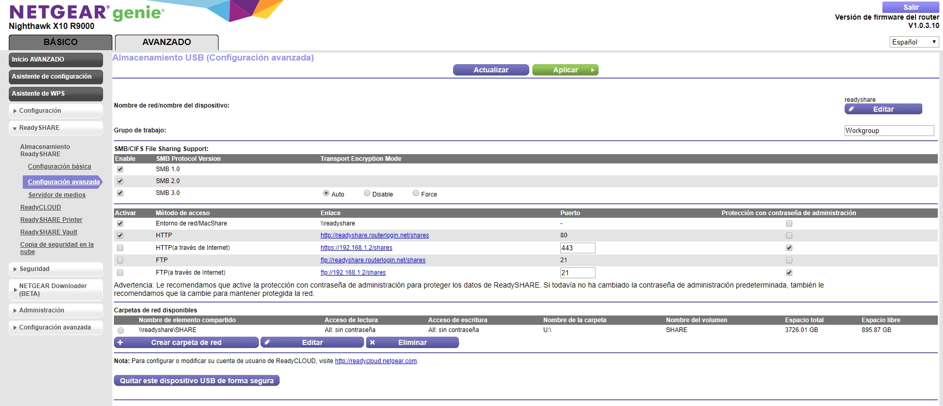
Task: Select the Force encryption mode radio
Action: 416,193
